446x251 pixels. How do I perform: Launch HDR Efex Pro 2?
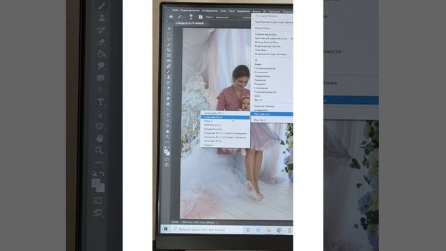pyautogui.click(x=225, y=125)
